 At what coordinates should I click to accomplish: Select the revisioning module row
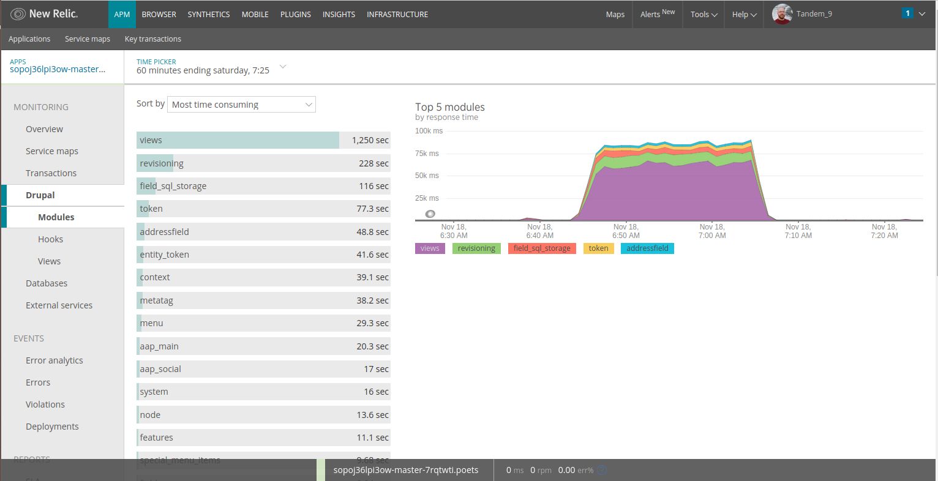(x=263, y=163)
